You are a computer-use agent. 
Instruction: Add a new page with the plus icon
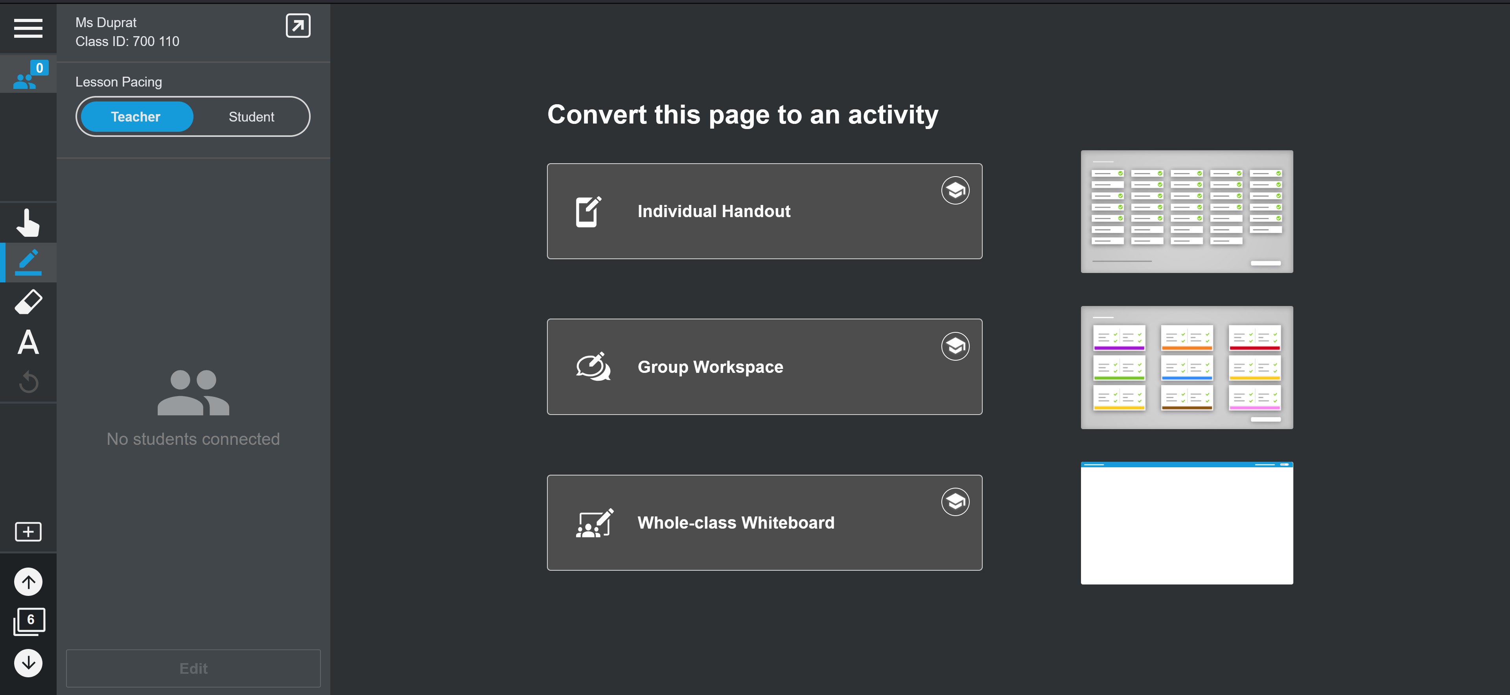point(28,531)
